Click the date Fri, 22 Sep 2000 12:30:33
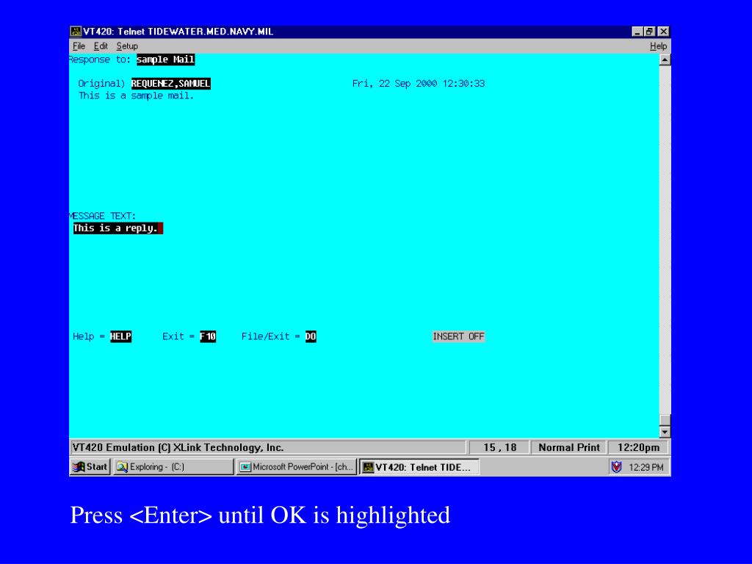The height and width of the screenshot is (564, 752). click(x=418, y=84)
